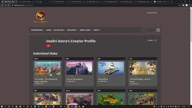Screen dimensions: 192x108
Task: Open the notification center icon
Action: 189,106
